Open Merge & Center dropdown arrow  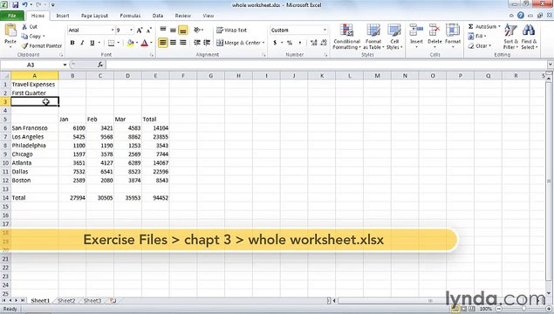pyautogui.click(x=263, y=43)
